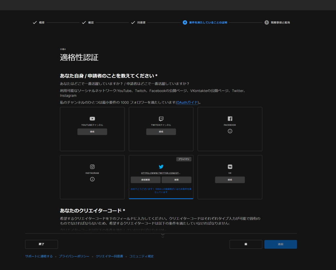Click the 終了 button

42,244
